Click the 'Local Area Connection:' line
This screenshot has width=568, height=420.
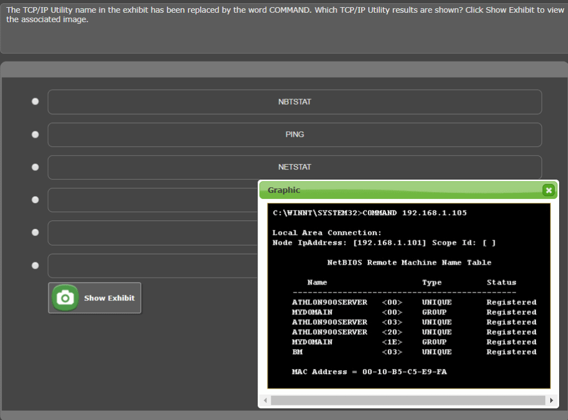click(327, 233)
